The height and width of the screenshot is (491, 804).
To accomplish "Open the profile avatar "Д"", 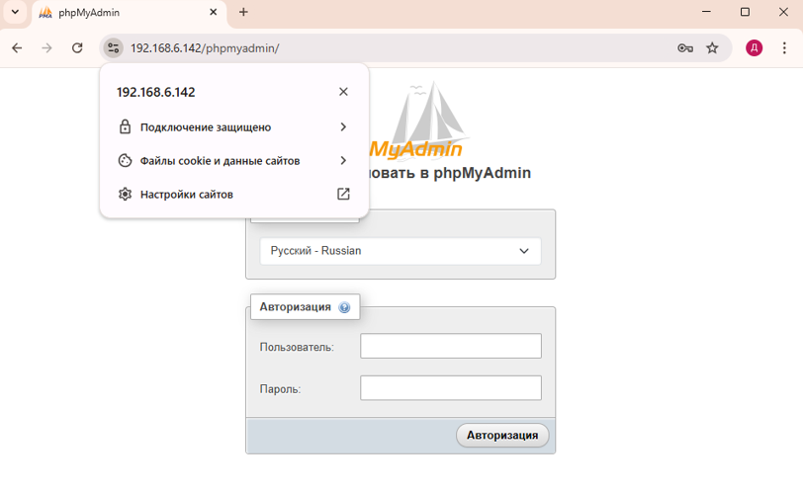I will point(754,48).
